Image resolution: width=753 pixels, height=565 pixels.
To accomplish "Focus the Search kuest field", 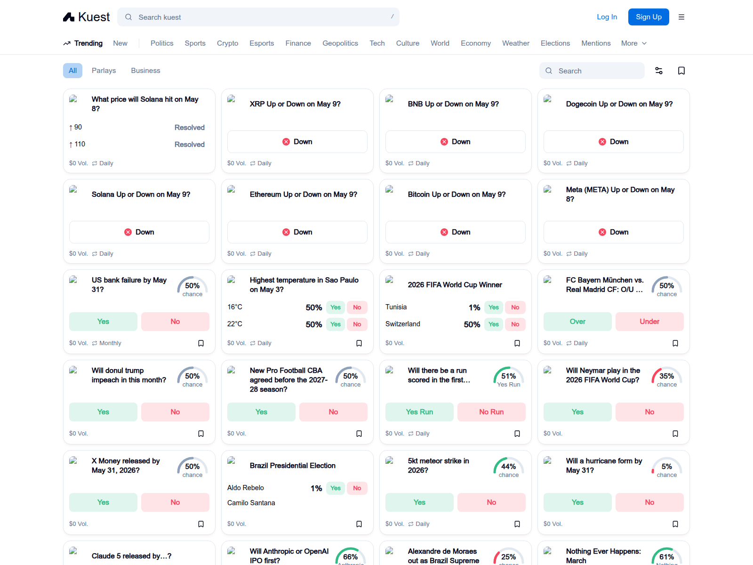I will click(x=258, y=17).
